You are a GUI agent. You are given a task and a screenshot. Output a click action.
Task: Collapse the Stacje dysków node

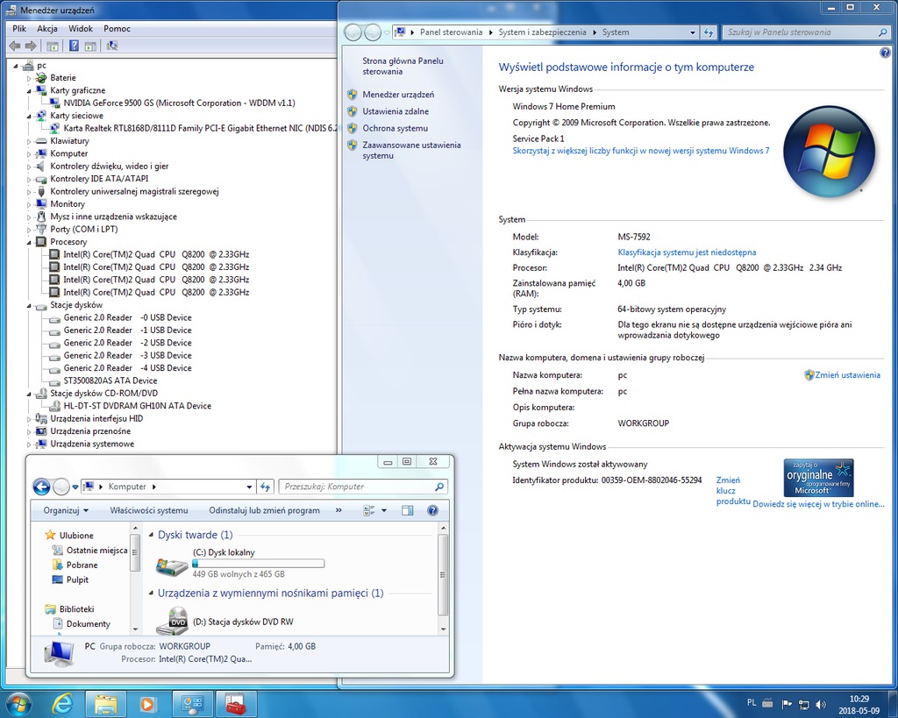pos(29,305)
